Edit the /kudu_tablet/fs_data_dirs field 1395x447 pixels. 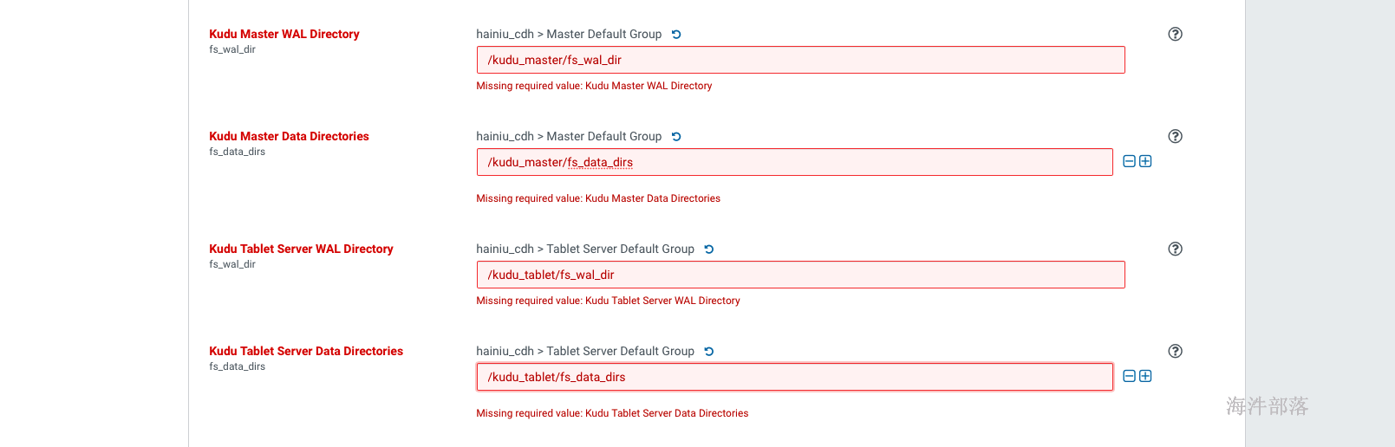point(794,377)
